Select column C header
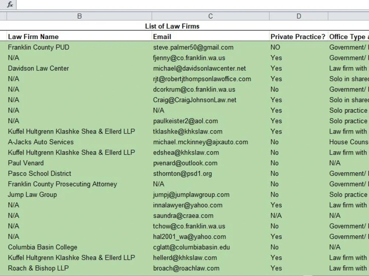The image size is (369, 276). point(210,16)
